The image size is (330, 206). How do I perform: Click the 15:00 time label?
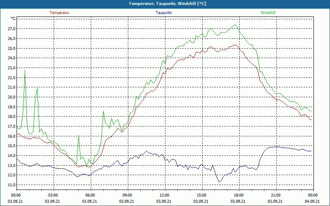click(202, 195)
